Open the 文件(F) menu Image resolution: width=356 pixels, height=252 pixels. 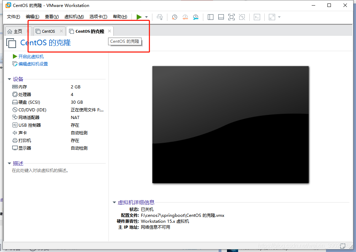click(13, 17)
